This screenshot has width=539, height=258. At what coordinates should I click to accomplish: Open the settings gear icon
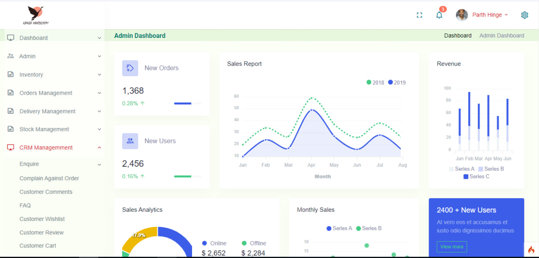pos(524,15)
